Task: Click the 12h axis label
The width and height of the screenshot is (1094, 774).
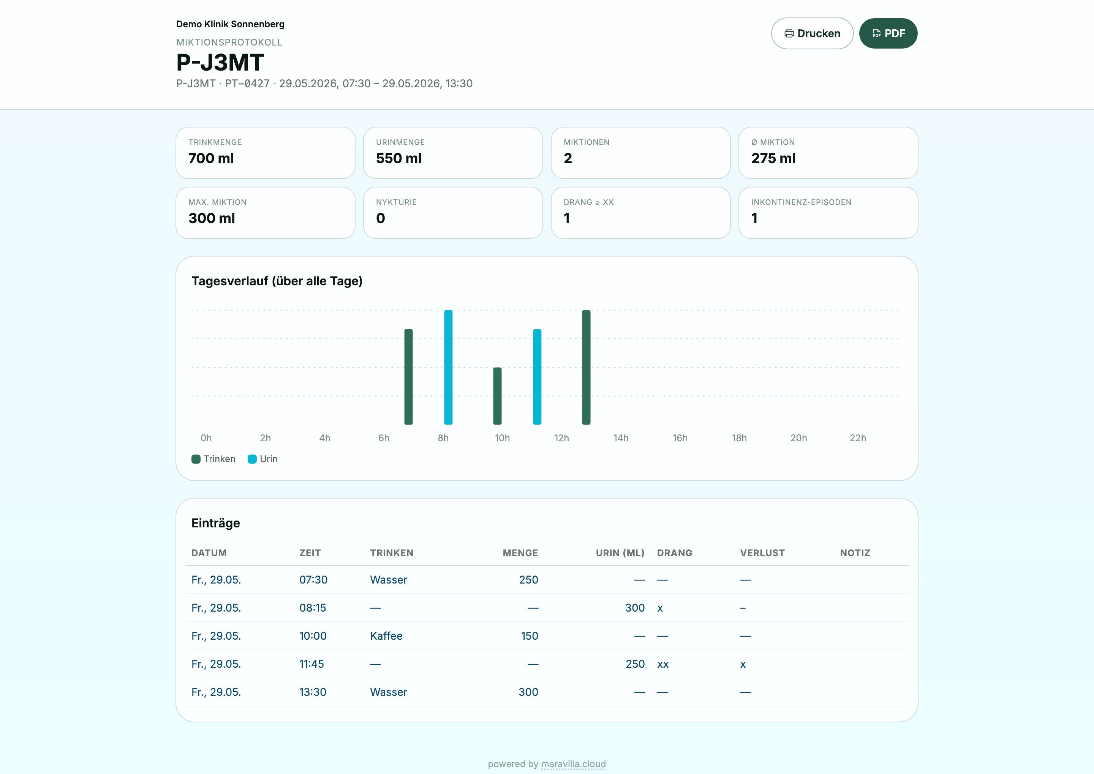Action: click(561, 437)
